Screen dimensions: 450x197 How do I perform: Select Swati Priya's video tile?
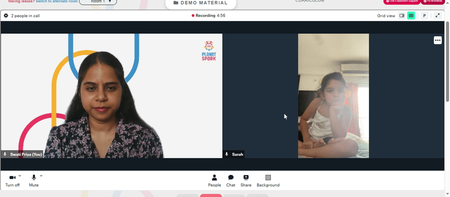(x=111, y=96)
